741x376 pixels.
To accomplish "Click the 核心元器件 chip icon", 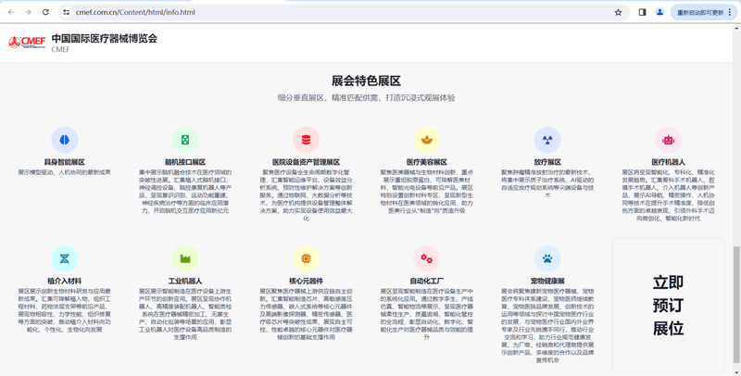I will tap(306, 258).
